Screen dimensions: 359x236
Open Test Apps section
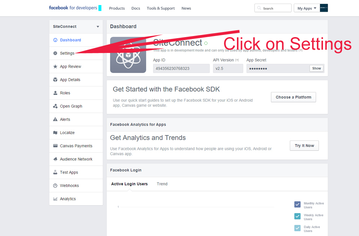[x=76, y=172]
